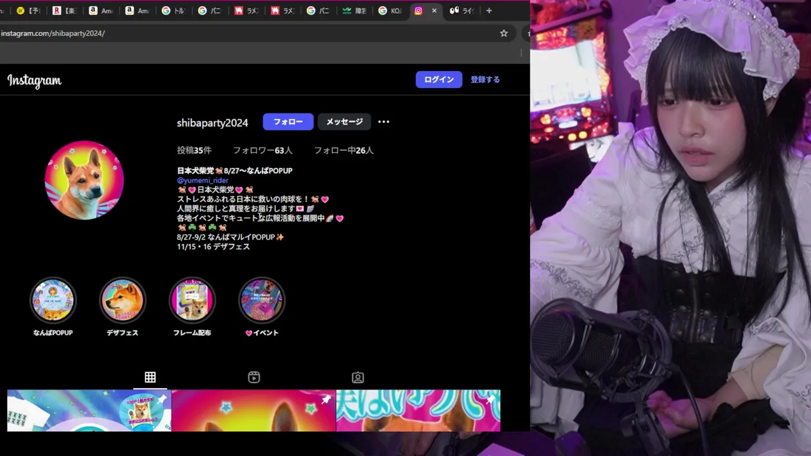
Task: Open a new browser tab
Action: (x=489, y=11)
